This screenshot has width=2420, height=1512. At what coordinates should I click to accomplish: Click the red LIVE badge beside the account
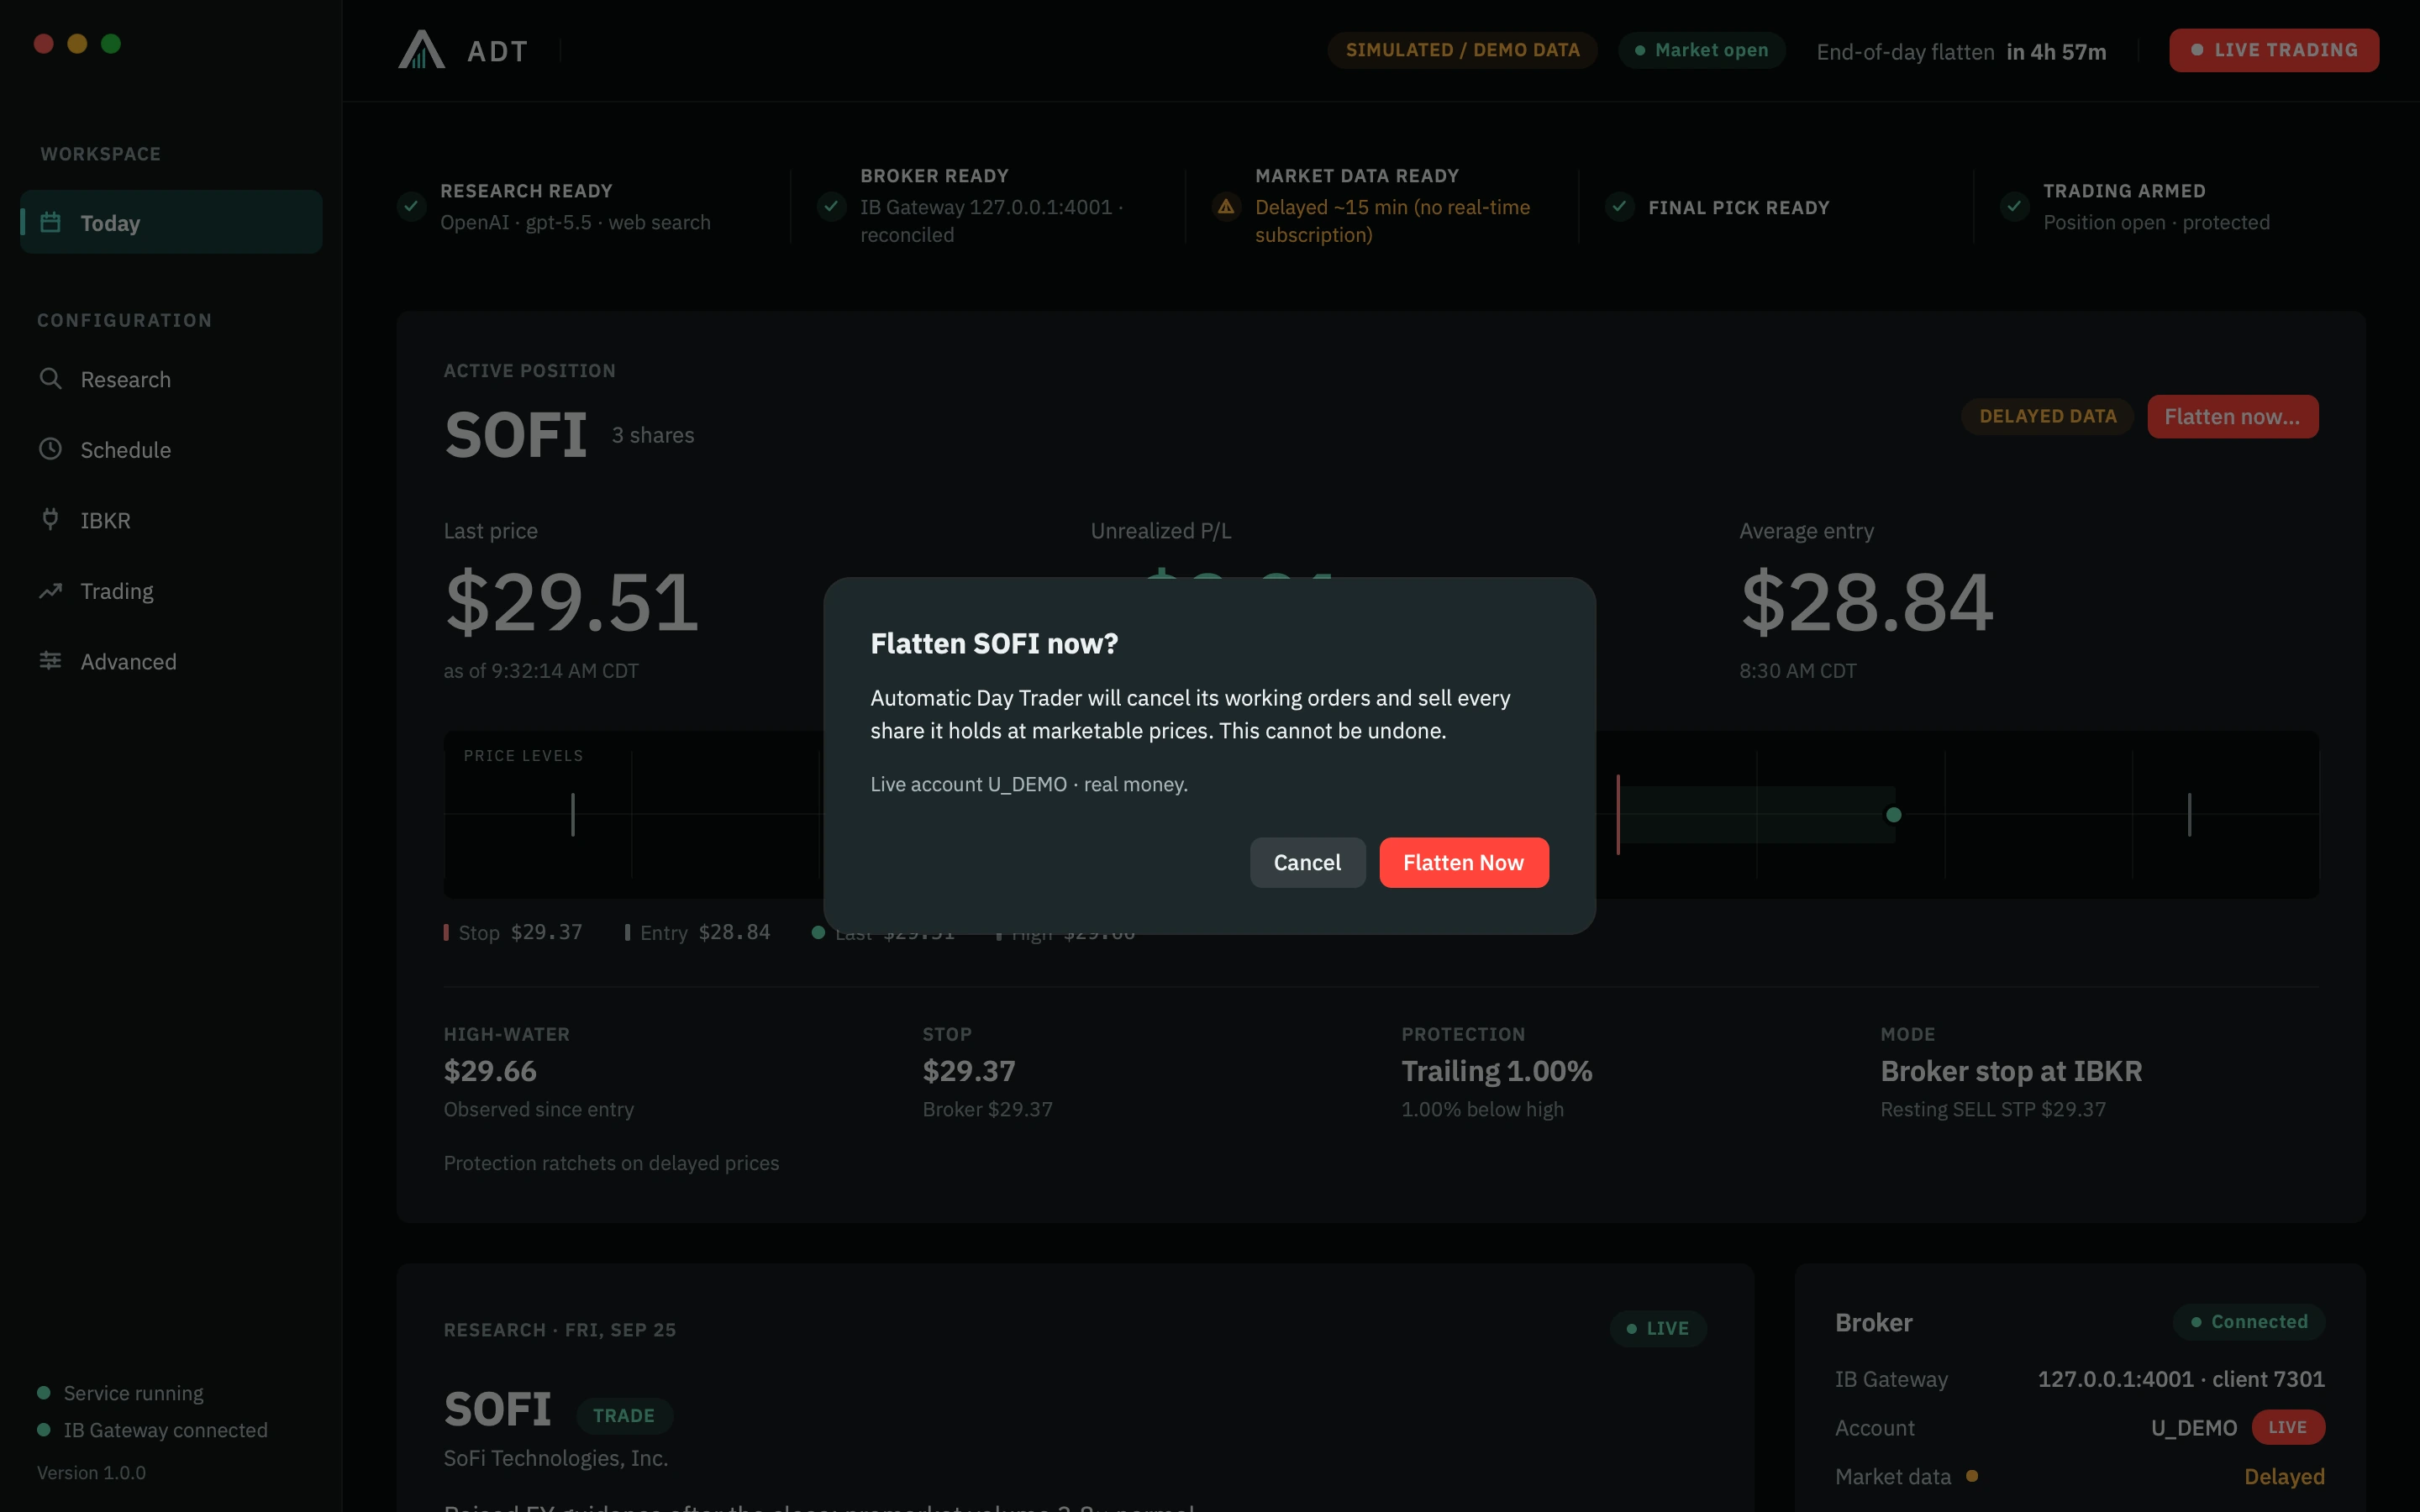pyautogui.click(x=2288, y=1427)
